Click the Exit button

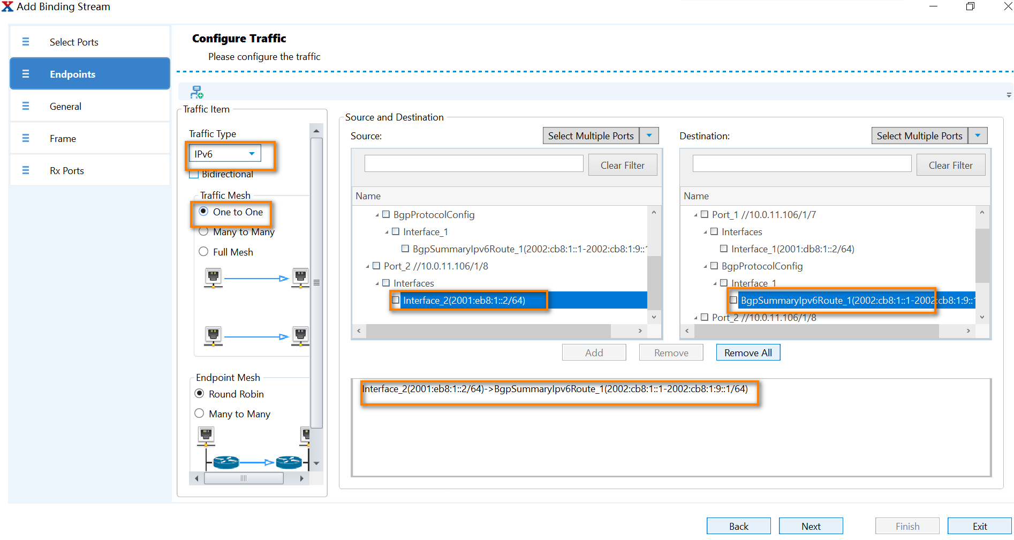[x=979, y=526]
